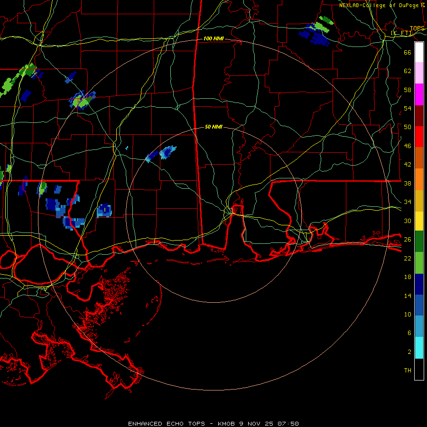Click the "54" legend value
Image resolution: width=427 pixels, height=427 pixels.
(408, 108)
